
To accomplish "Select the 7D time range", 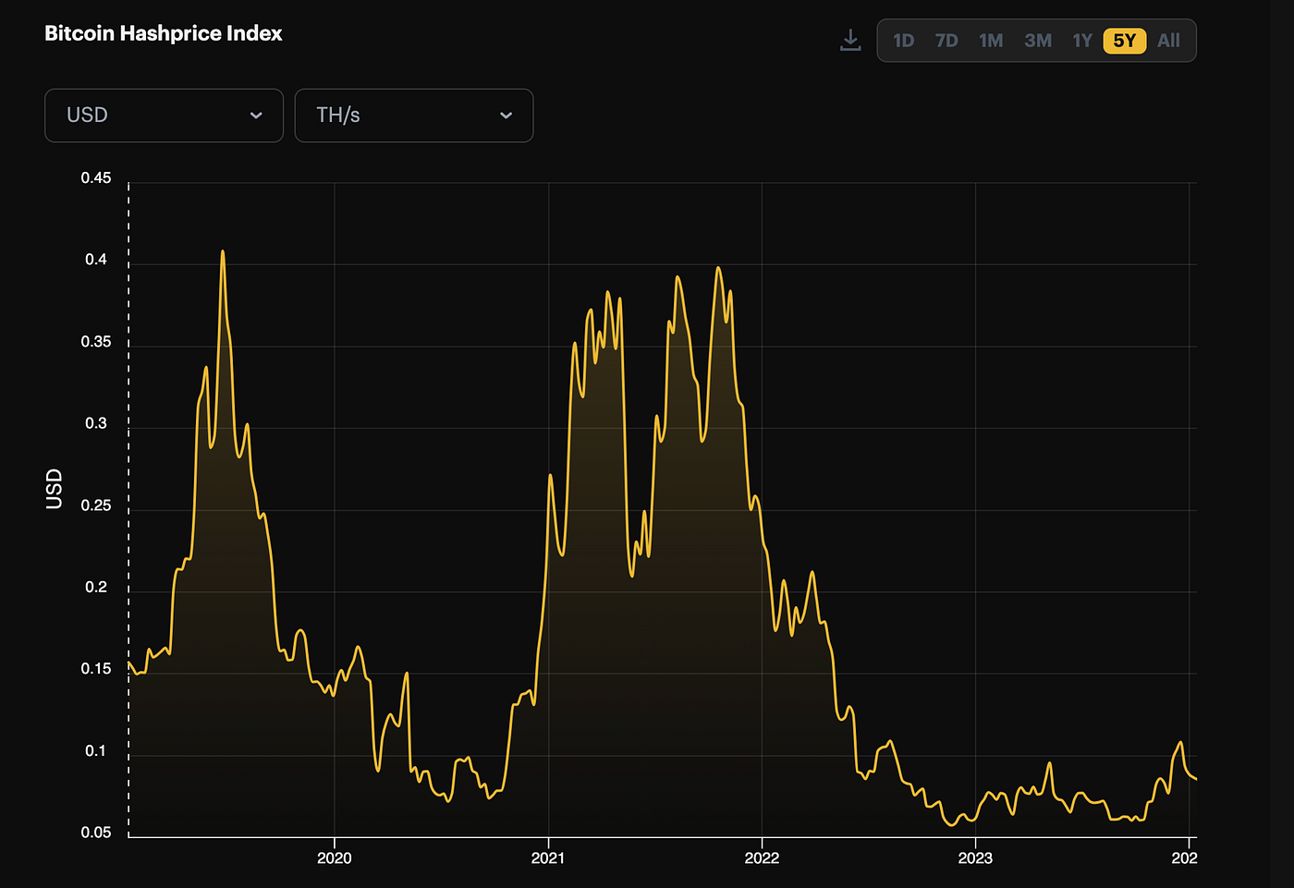I will (946, 41).
